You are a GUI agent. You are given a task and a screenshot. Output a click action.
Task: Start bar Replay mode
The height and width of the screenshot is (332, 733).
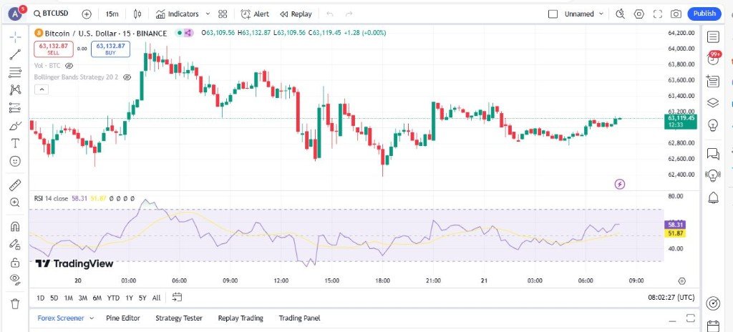point(296,14)
